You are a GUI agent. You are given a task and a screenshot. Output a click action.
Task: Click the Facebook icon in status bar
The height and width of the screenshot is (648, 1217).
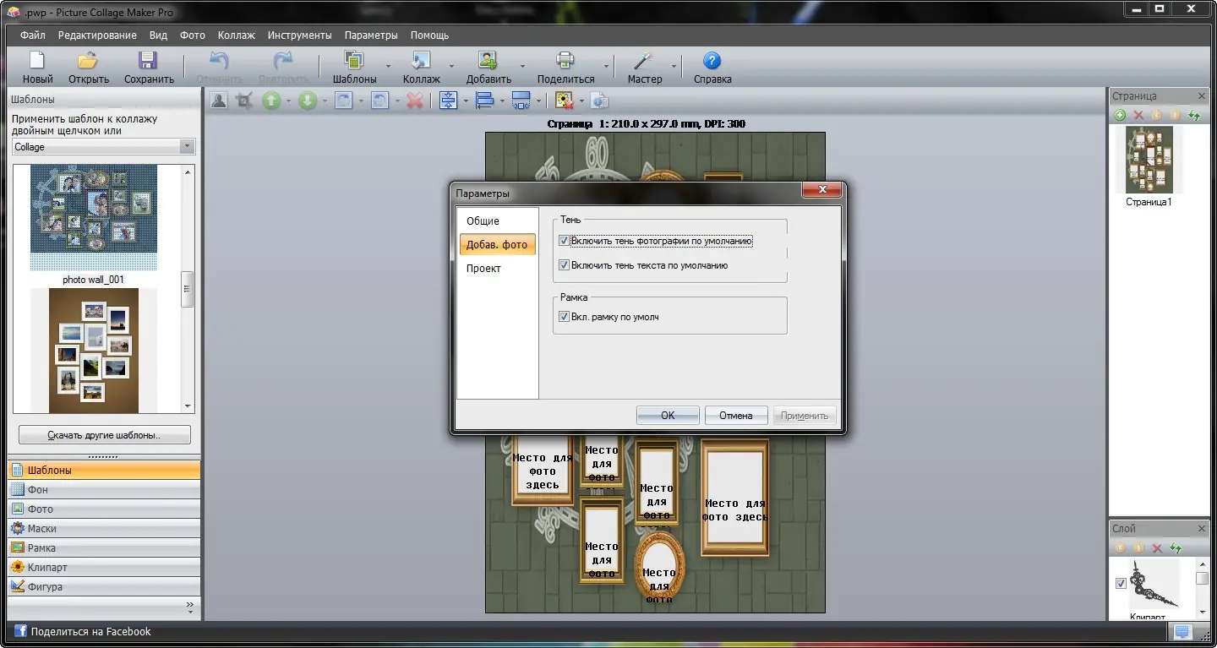20,631
